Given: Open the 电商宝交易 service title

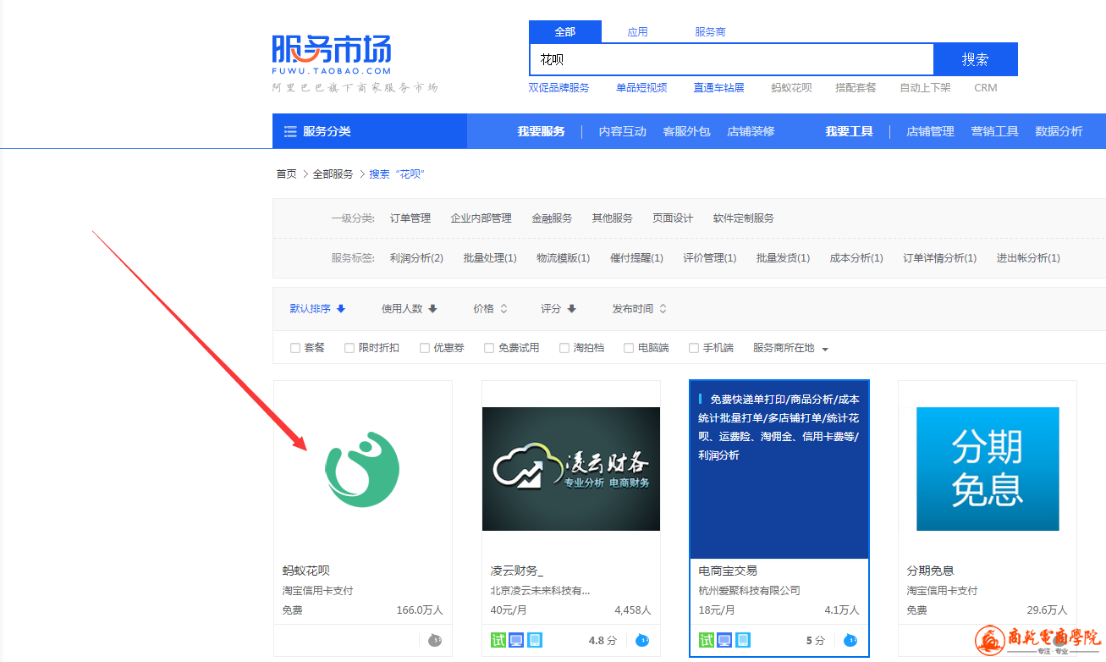Looking at the screenshot, I should pos(729,571).
